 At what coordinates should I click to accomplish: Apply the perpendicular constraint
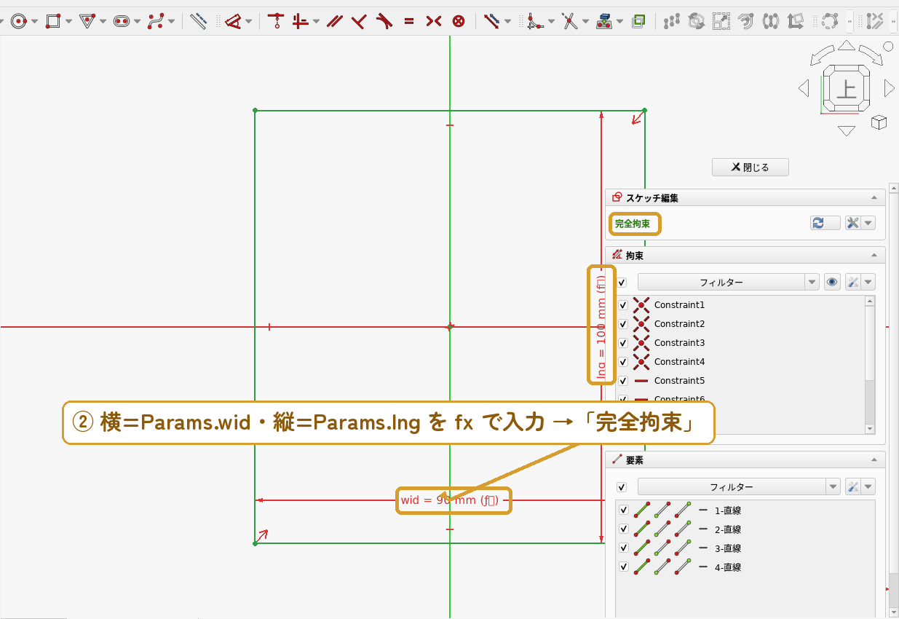359,21
